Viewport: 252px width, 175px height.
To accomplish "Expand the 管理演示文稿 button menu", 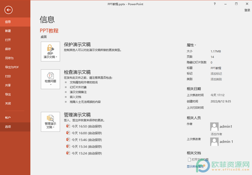I will coord(50,122).
